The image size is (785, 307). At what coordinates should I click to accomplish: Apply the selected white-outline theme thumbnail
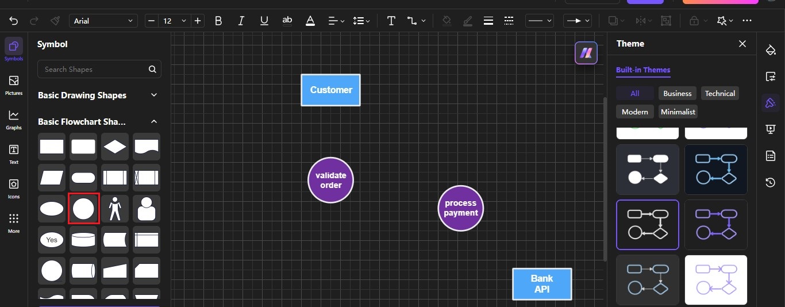648,224
